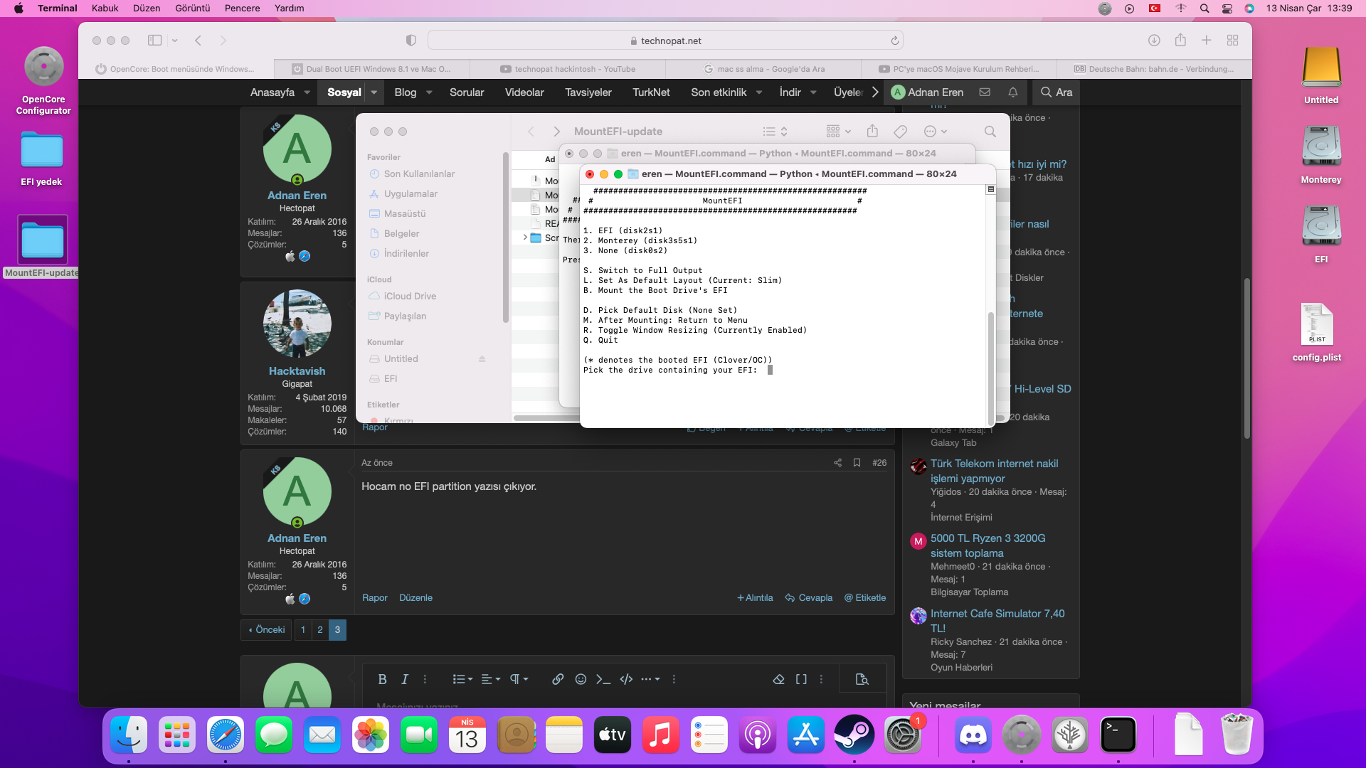Click Finder tags icon in toolbar
1366x768 pixels.
(900, 132)
